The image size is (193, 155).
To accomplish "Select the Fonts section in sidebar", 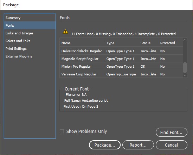I will click(x=30, y=25).
